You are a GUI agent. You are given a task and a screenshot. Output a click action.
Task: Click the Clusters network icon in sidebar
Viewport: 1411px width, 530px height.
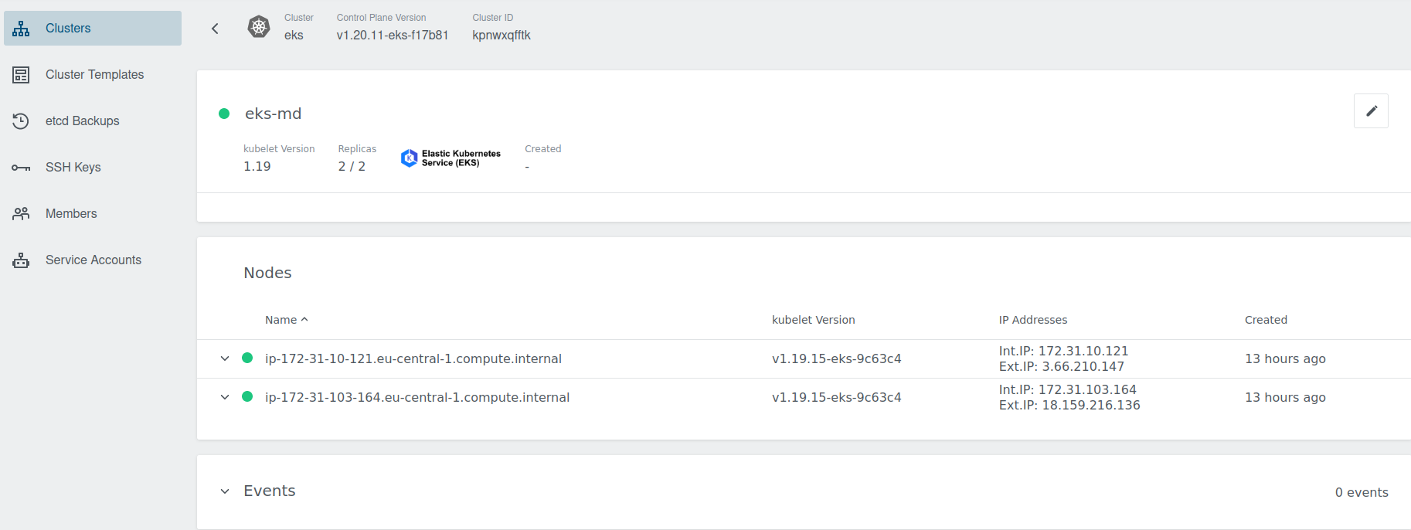tap(21, 29)
